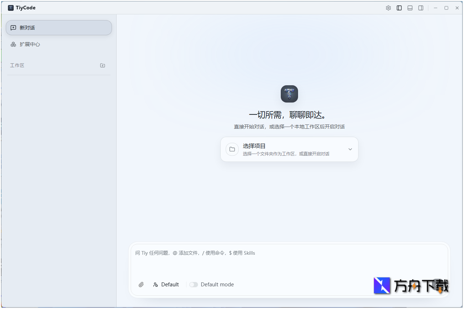This screenshot has width=464, height=309.
Task: Toggle the left sidebar panel icon
Action: 399,8
